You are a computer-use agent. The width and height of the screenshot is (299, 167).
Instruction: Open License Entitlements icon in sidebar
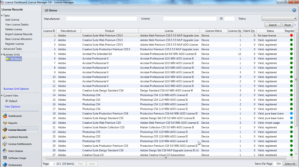(x=5, y=144)
